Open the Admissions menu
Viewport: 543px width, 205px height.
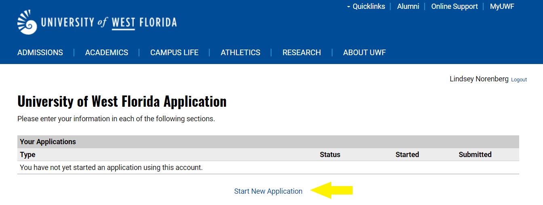tap(40, 52)
